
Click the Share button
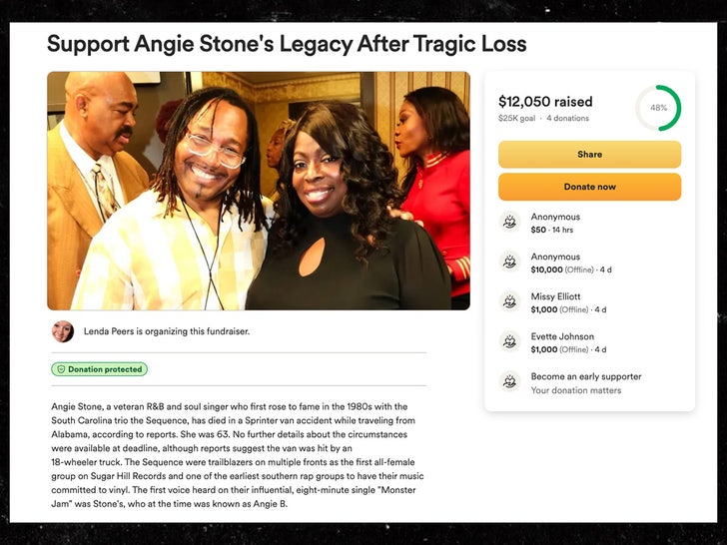[x=589, y=155]
